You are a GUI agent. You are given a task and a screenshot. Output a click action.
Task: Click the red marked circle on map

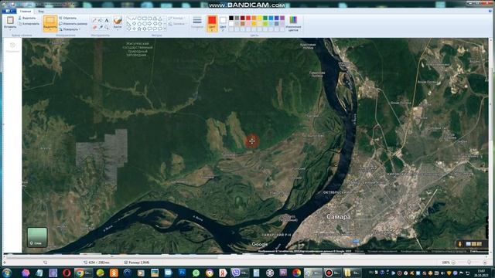[252, 141]
